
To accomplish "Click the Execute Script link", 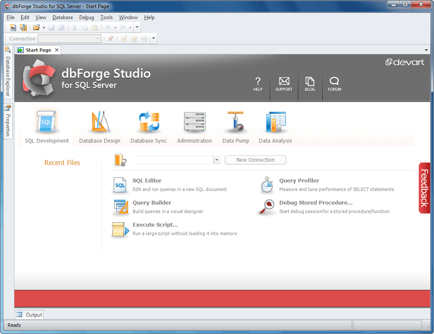I will [x=155, y=225].
